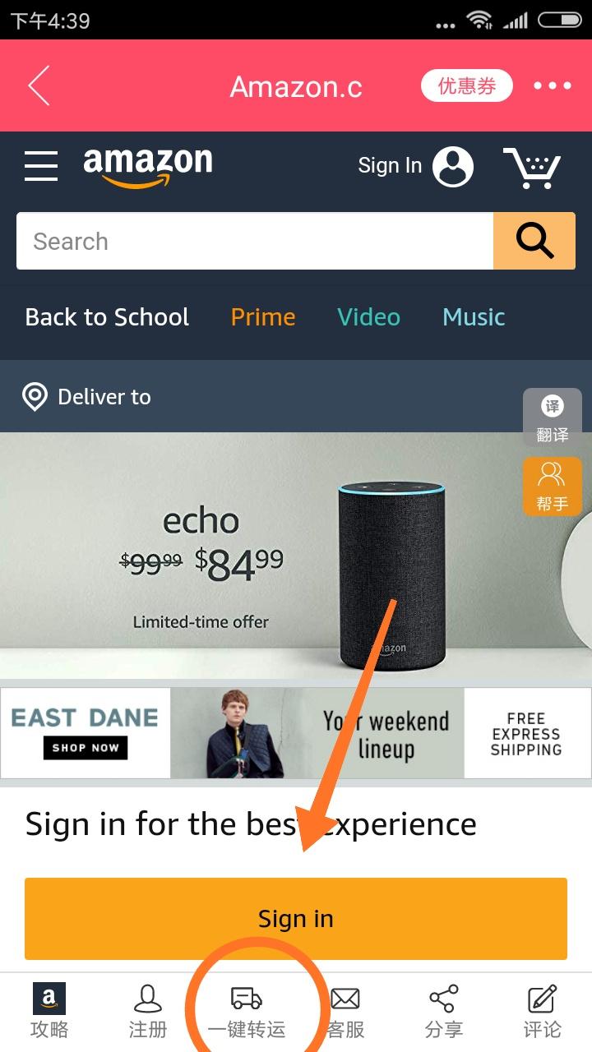592x1052 pixels.
Task: Open the Video tab
Action: pos(368,317)
